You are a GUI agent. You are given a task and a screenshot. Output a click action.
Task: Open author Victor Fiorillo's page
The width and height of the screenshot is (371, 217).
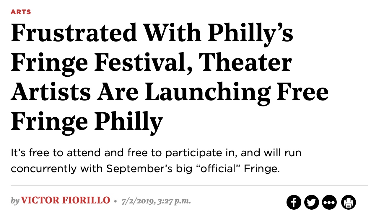tap(66, 201)
